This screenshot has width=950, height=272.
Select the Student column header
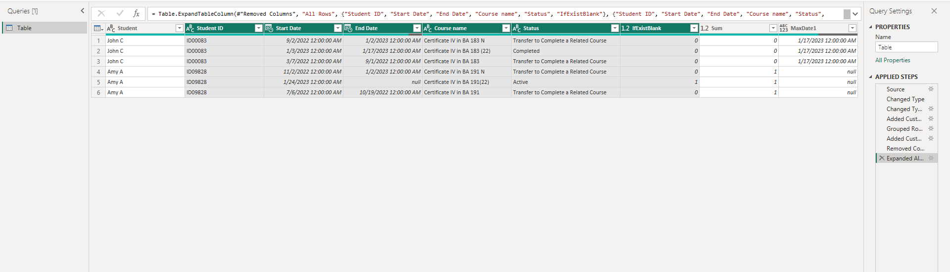click(x=144, y=28)
